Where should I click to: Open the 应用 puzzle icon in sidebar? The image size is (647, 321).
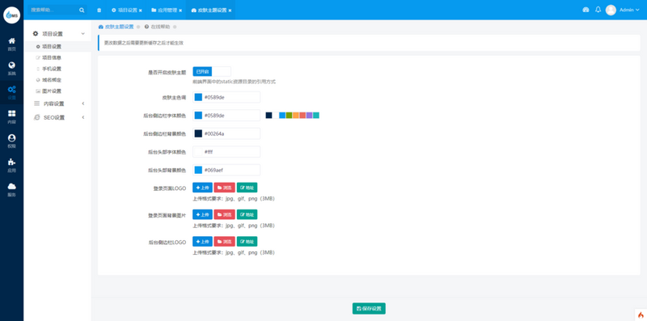11,165
